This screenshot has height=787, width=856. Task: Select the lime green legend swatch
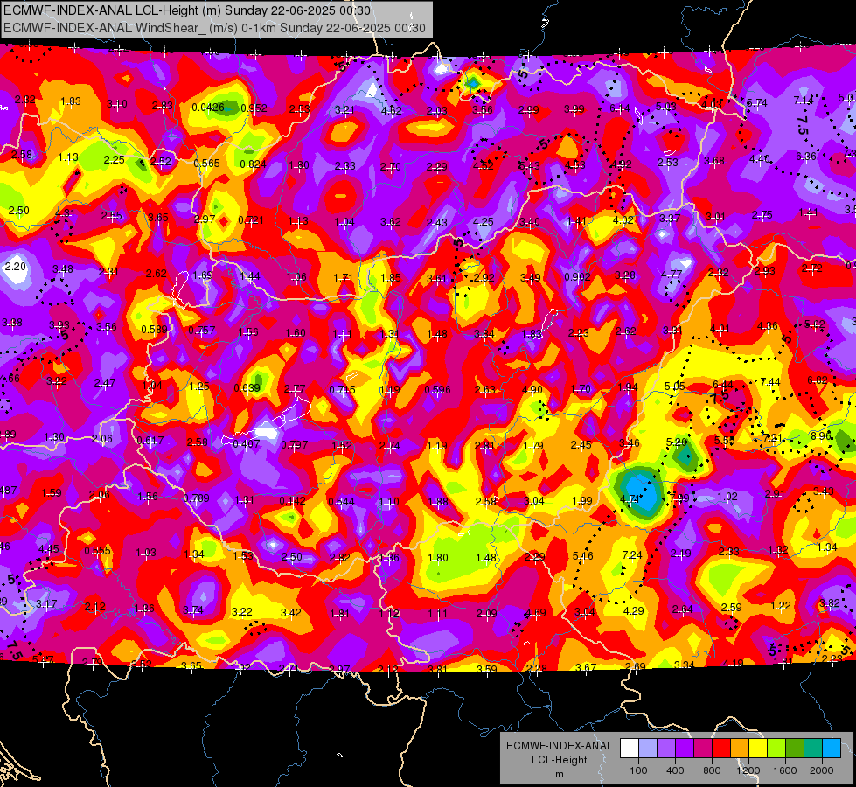pyautogui.click(x=776, y=749)
